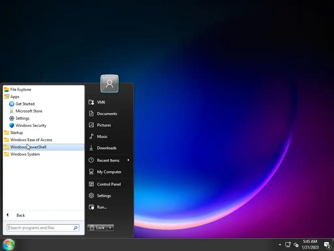Image resolution: width=334 pixels, height=251 pixels.
Task: Expand the Startup folder
Action: (44, 133)
